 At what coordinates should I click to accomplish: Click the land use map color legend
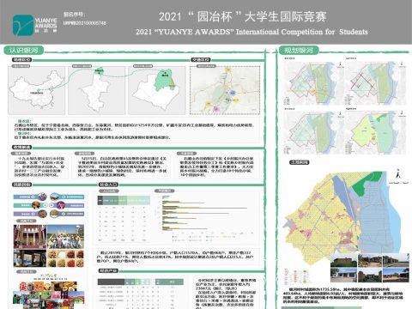point(297,276)
